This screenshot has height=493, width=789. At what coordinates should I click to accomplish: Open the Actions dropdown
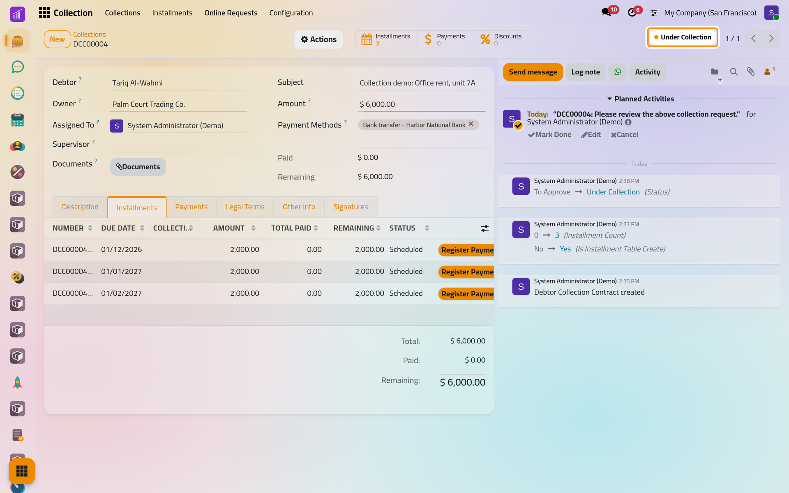[318, 39]
